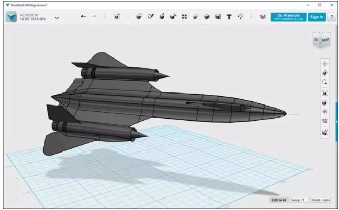This screenshot has height=210, width=339.
Task: Click the Go Premium button
Action: [x=288, y=17]
